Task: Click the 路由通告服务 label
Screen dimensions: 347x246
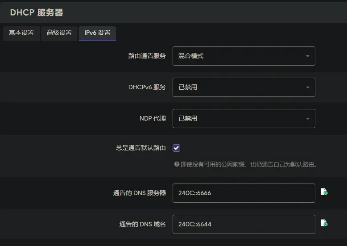Action: click(x=147, y=56)
